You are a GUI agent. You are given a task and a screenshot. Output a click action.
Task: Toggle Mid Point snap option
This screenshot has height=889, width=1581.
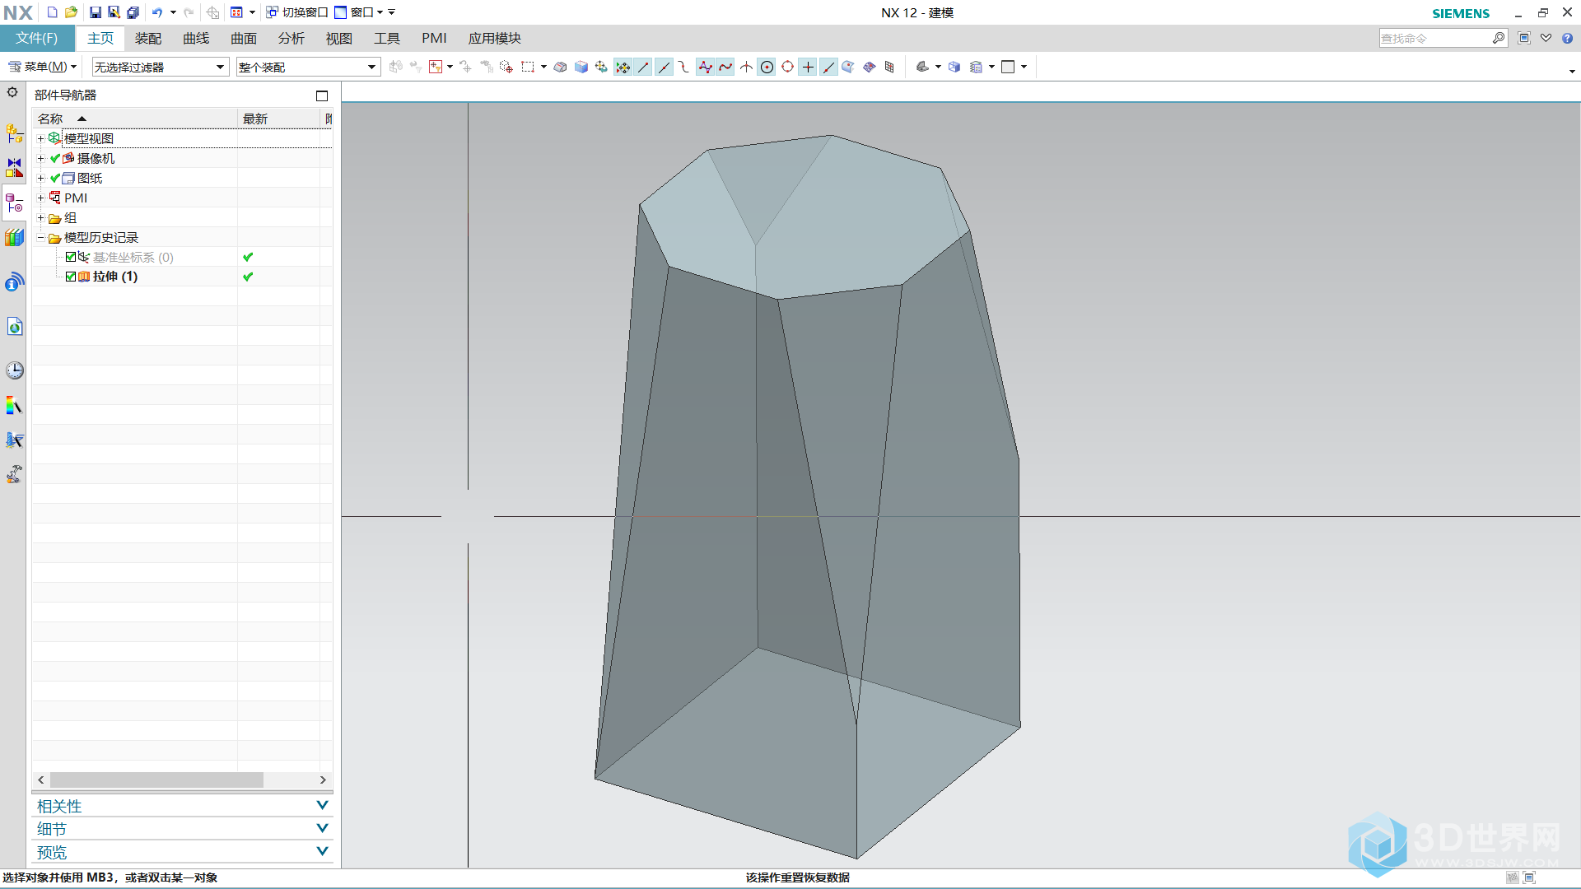tap(664, 67)
